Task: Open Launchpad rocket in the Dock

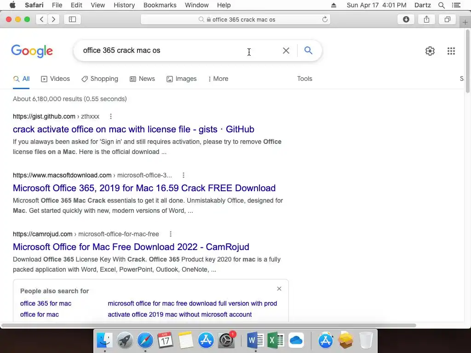Action: [x=125, y=341]
